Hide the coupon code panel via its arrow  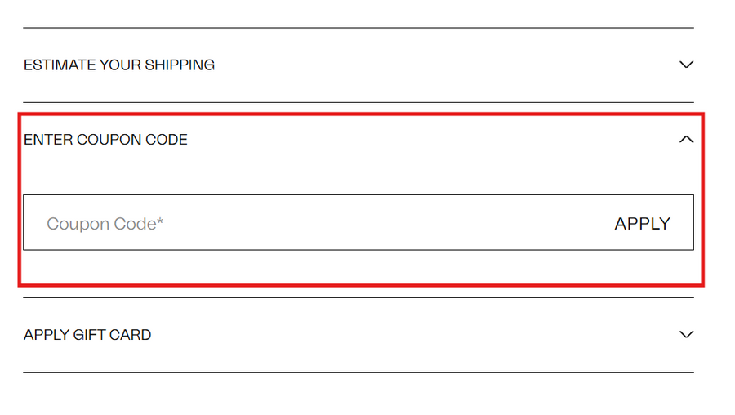(686, 140)
